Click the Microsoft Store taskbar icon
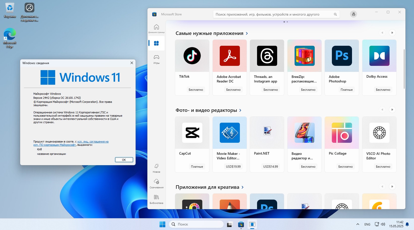The height and width of the screenshot is (230, 414). pos(241,224)
